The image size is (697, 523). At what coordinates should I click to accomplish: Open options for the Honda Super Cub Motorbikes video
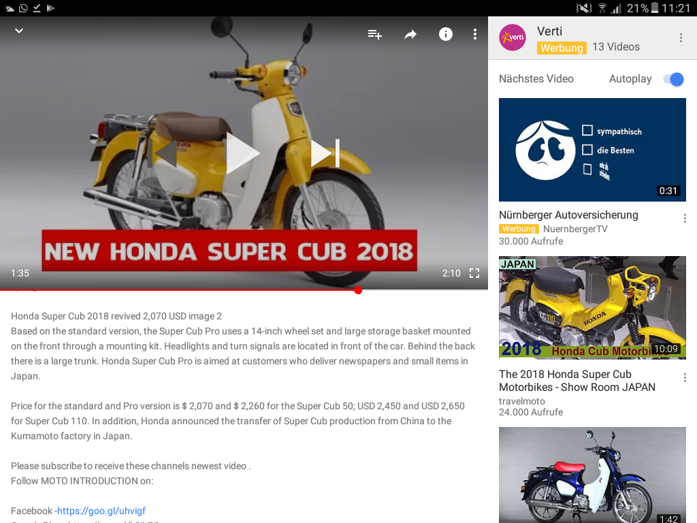[685, 377]
